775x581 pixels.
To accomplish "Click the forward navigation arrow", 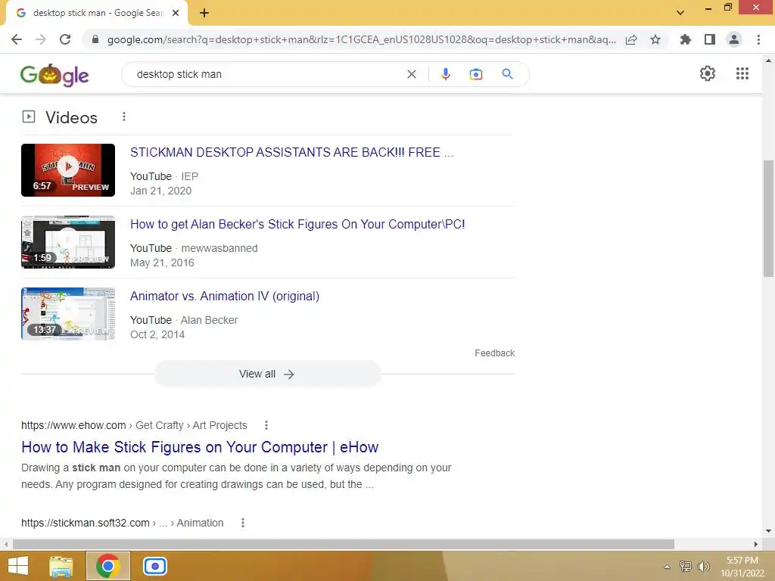I will click(41, 39).
